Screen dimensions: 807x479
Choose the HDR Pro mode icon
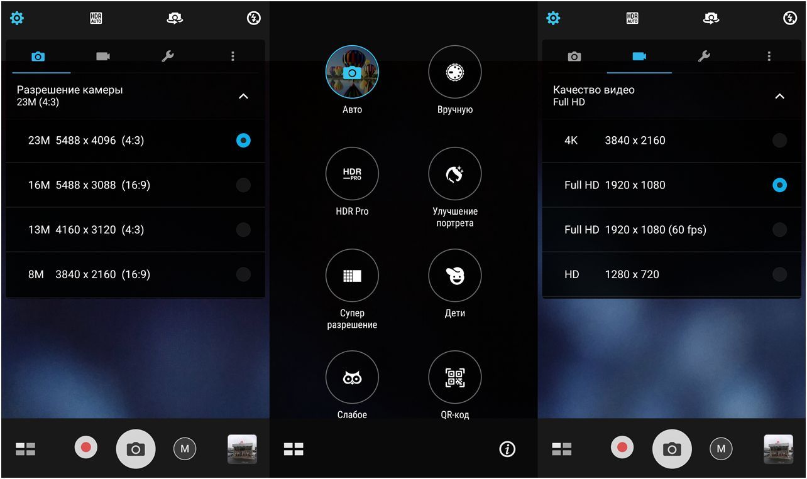pos(352,174)
